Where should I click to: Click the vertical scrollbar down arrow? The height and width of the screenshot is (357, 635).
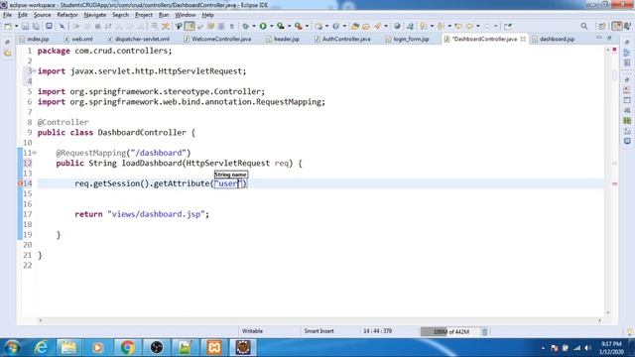(608, 313)
